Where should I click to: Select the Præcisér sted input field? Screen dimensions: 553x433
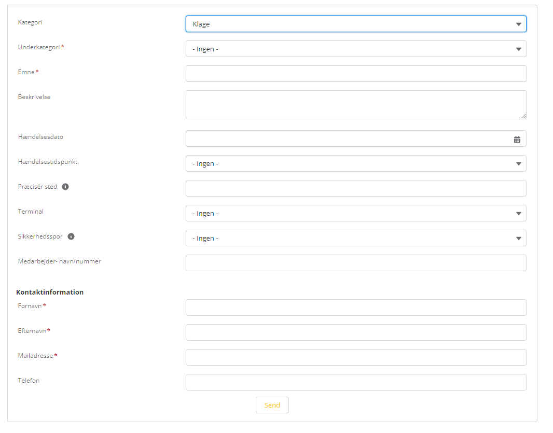click(x=355, y=188)
